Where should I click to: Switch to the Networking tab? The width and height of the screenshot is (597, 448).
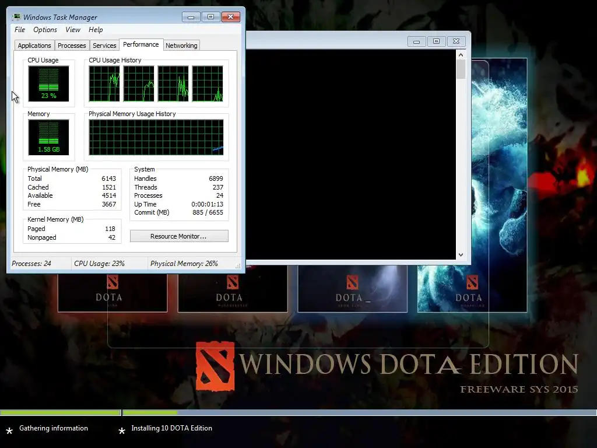[x=181, y=45]
